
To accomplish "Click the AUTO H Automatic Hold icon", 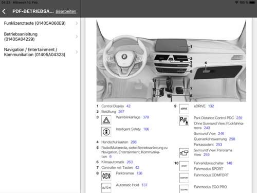I will [x=106, y=188].
